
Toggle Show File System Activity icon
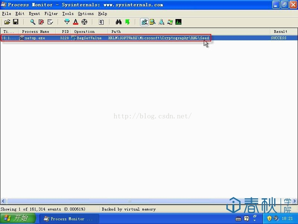click(153, 22)
